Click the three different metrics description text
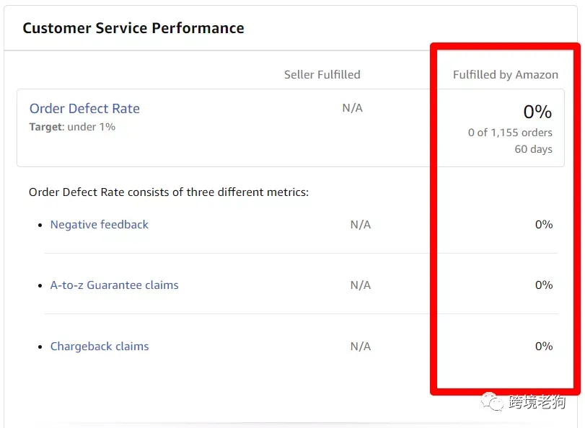This screenshot has height=428, width=585. (x=169, y=192)
